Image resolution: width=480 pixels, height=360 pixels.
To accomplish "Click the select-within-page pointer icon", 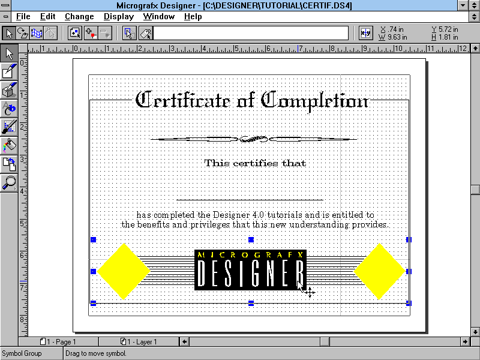I will tap(75, 33).
